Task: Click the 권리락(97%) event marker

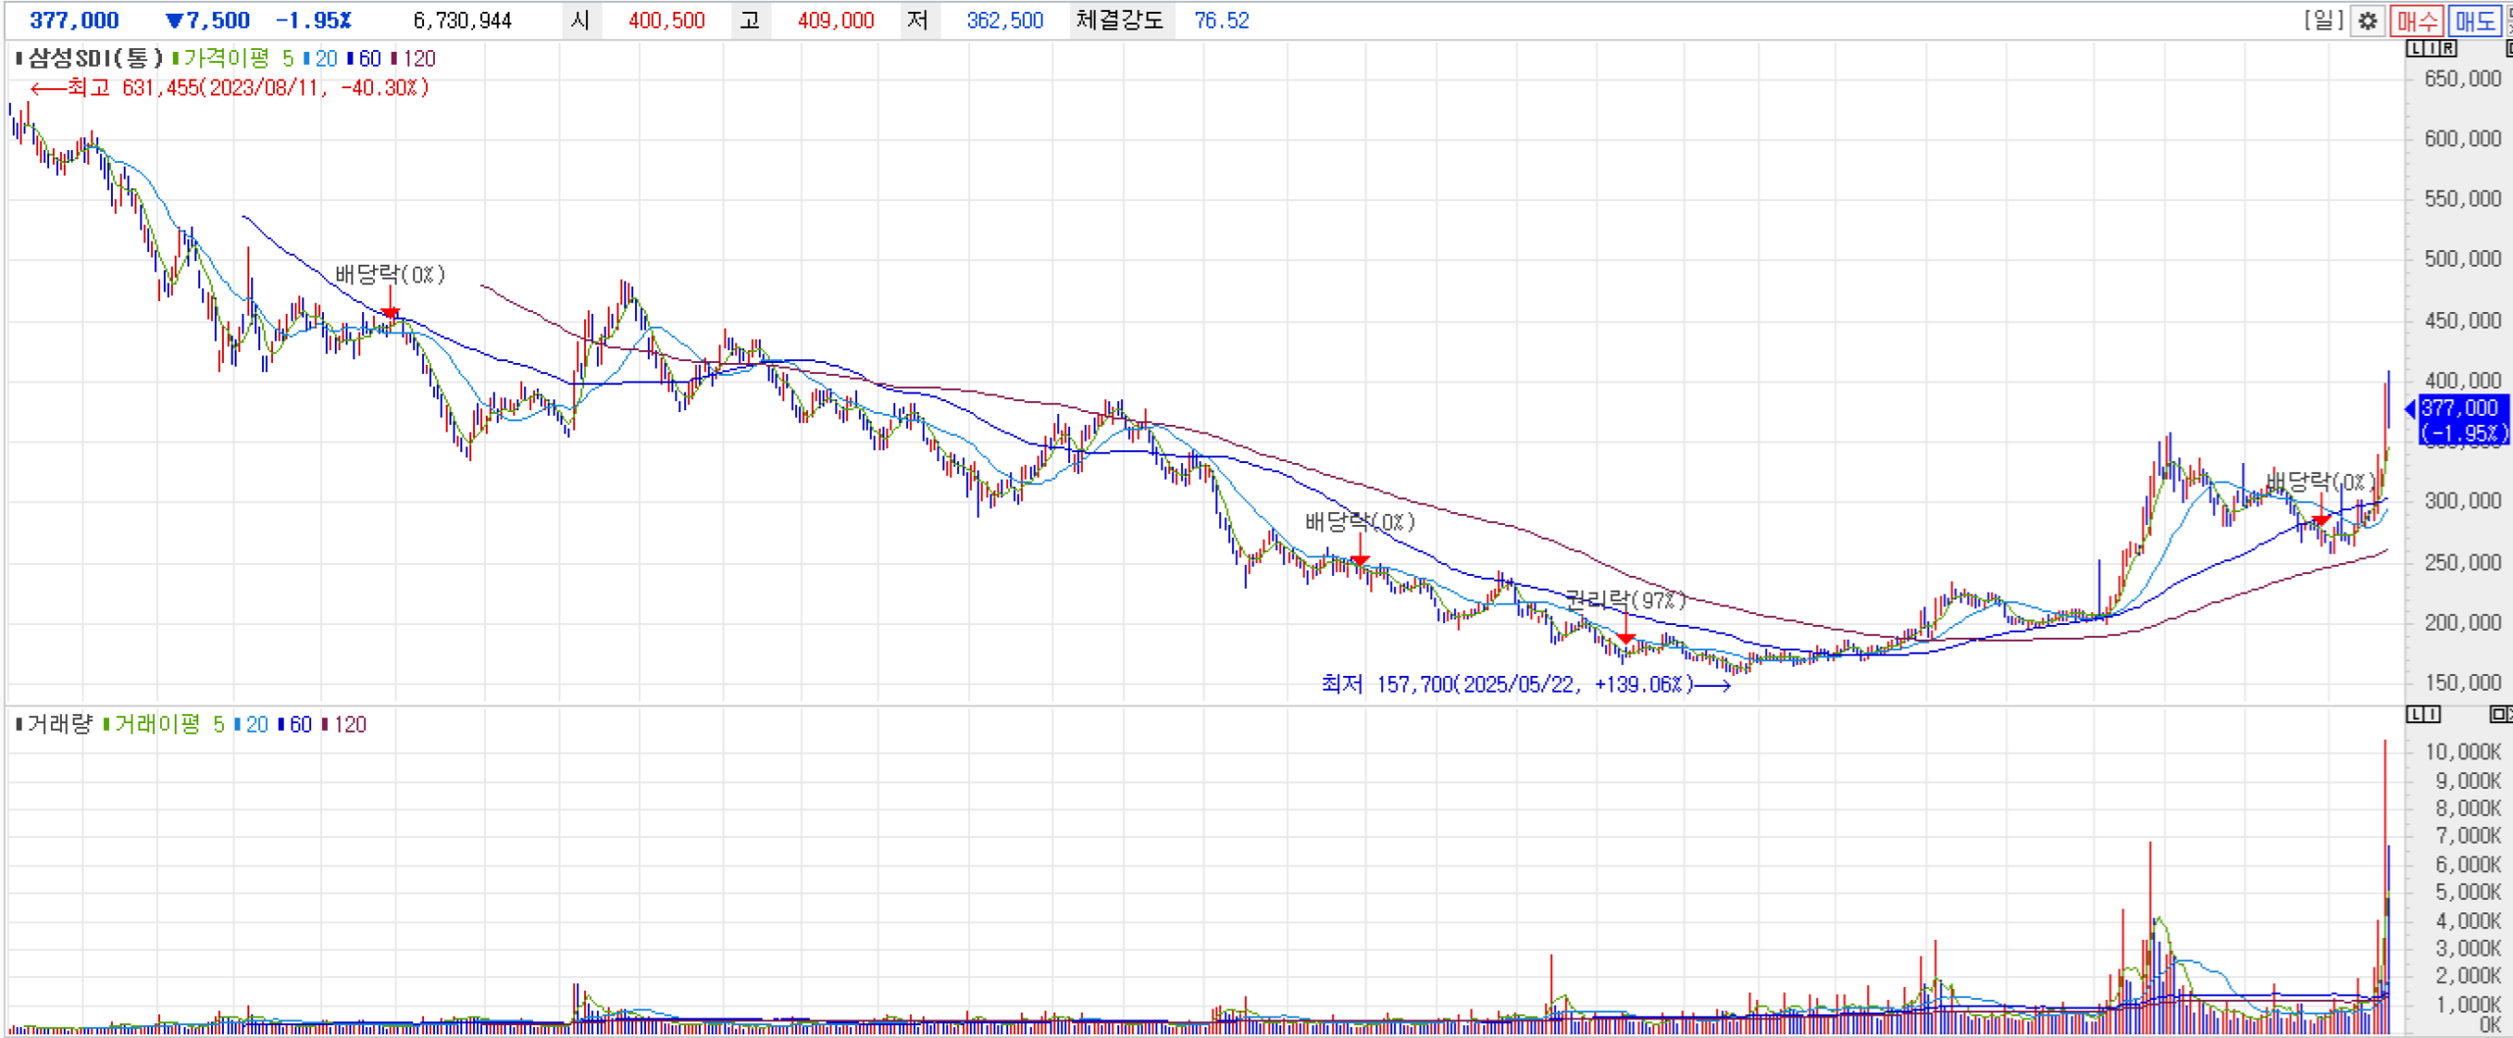Action: [x=1625, y=600]
